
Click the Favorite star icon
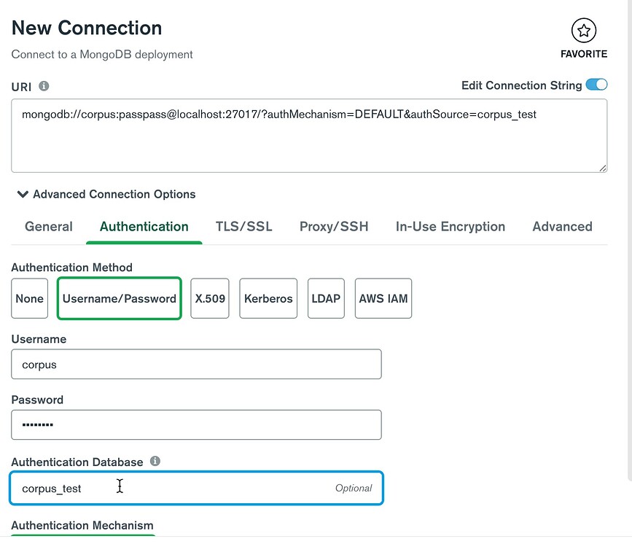point(583,31)
